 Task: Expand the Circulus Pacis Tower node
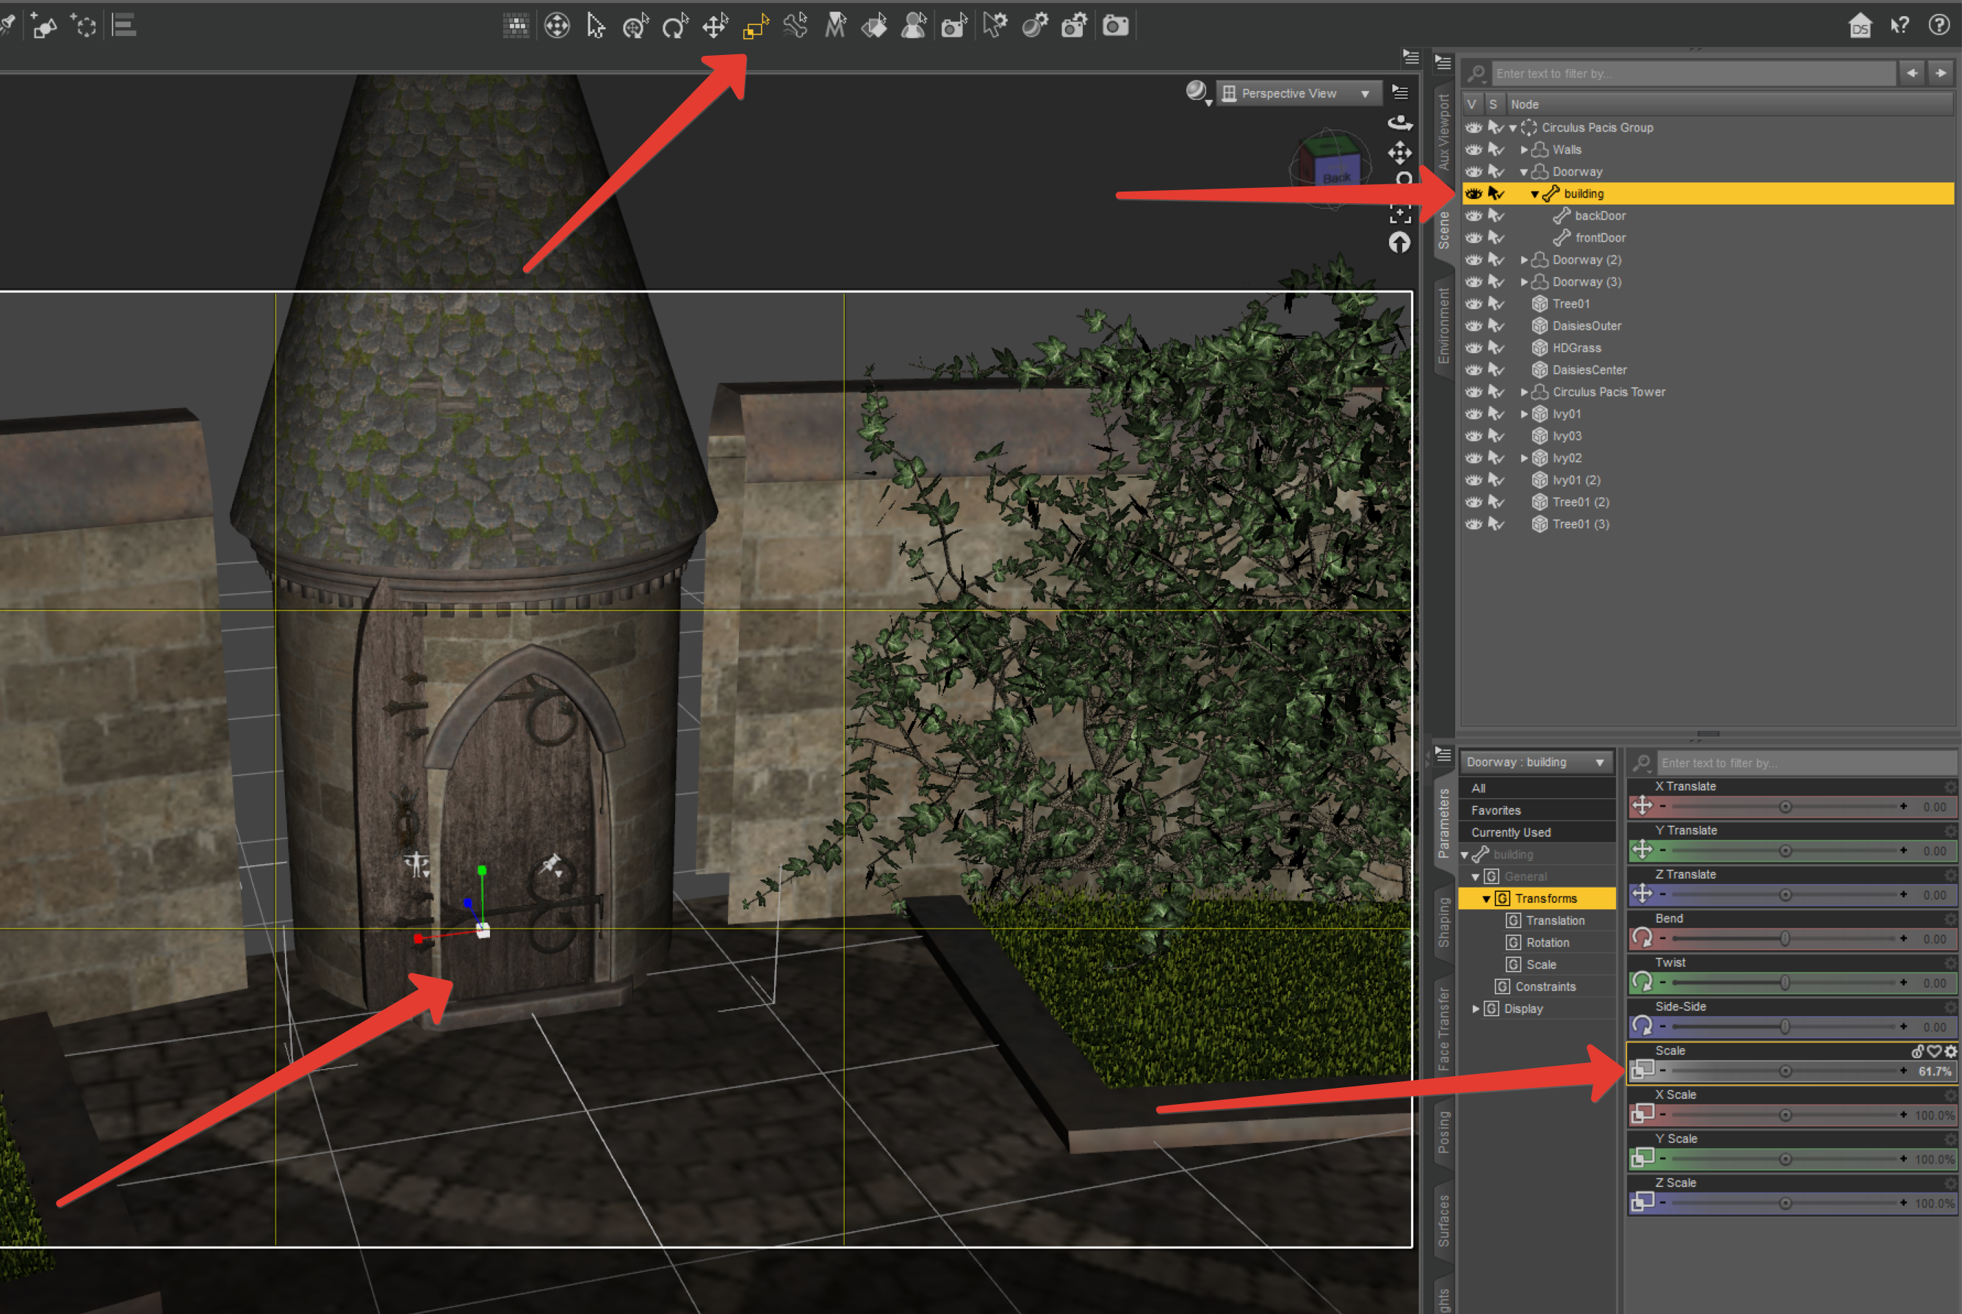[1524, 392]
